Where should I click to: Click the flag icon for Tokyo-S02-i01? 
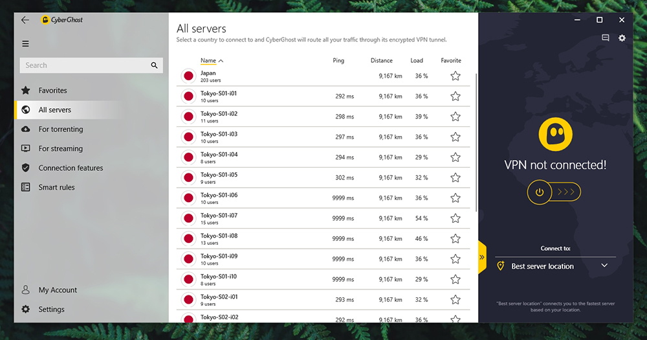coord(188,299)
